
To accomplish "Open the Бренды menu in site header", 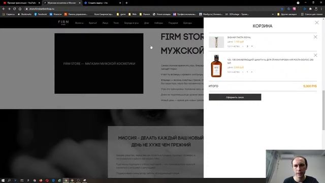I will point(187,23).
